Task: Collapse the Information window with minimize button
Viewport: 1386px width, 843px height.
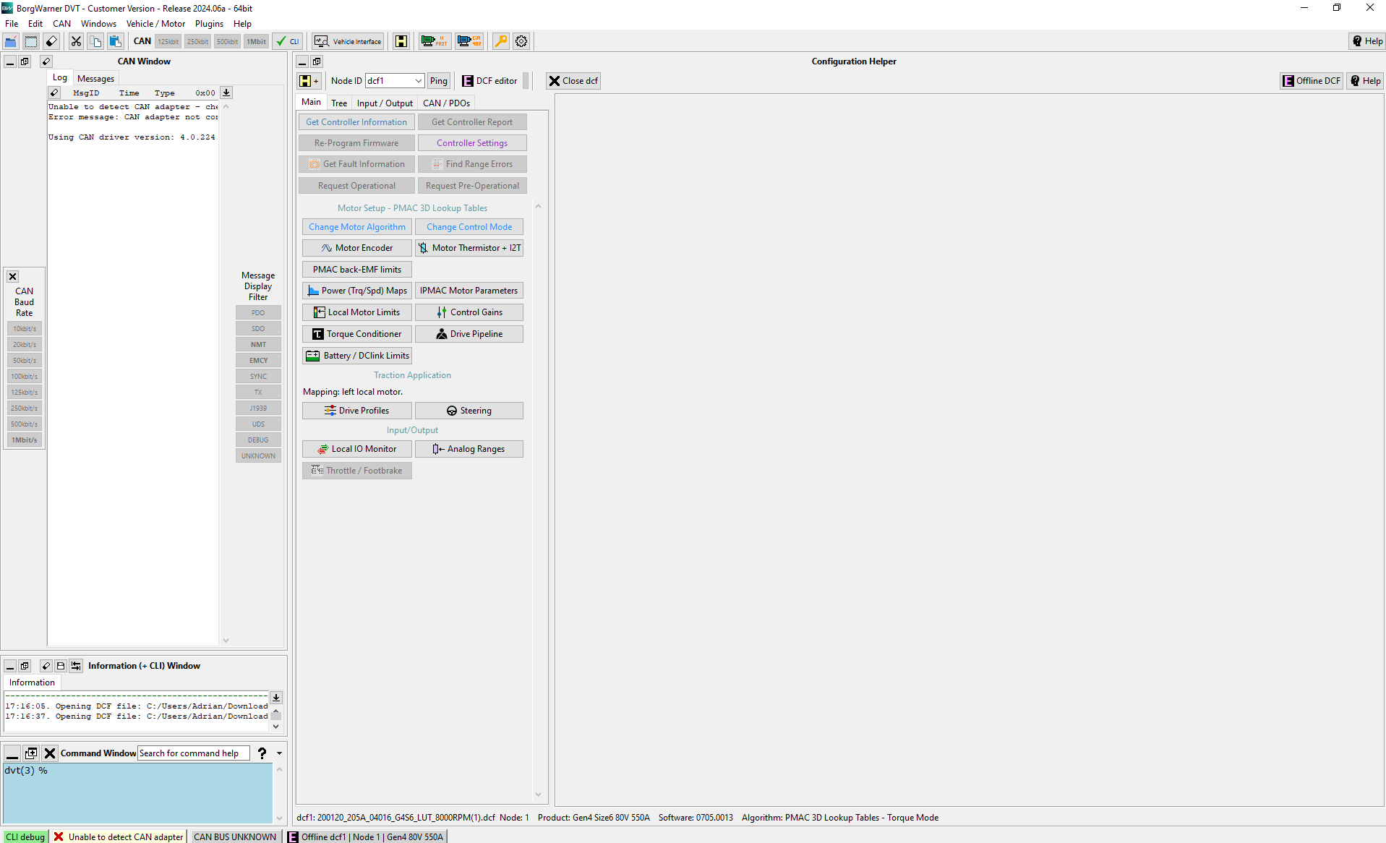Action: [x=10, y=666]
